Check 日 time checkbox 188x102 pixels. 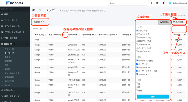[x=137, y=87]
